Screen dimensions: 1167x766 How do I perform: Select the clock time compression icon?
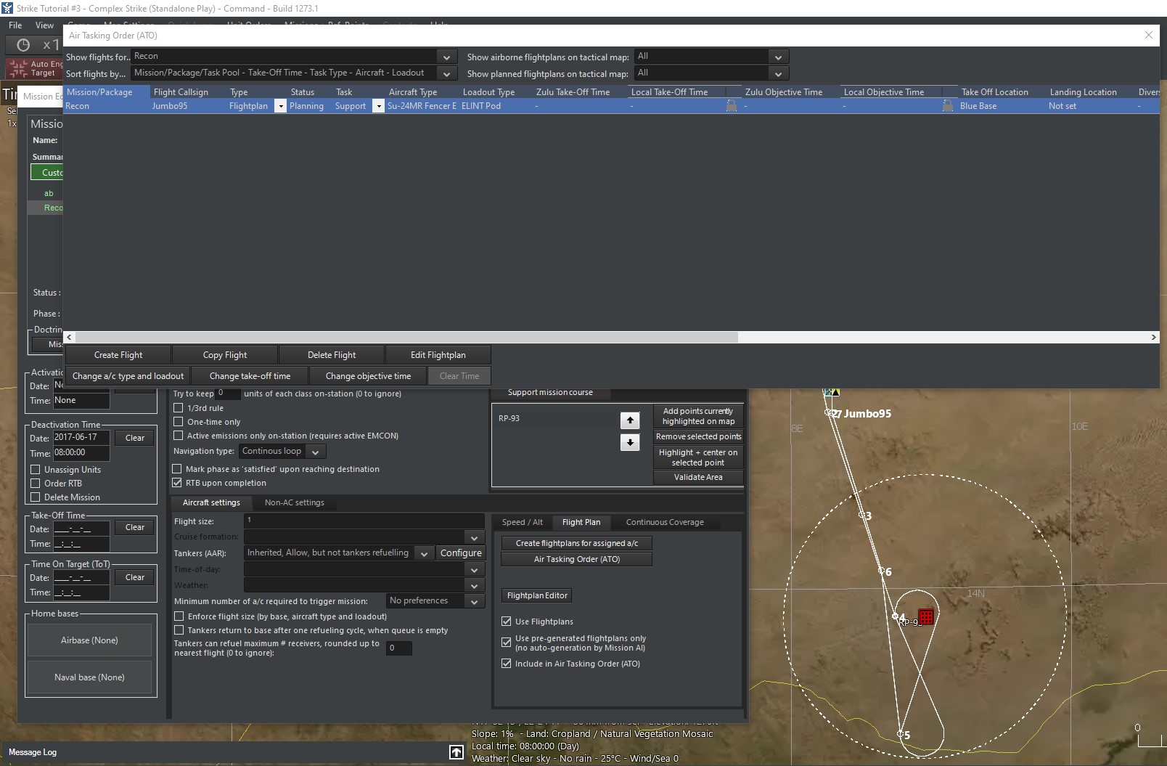[22, 44]
